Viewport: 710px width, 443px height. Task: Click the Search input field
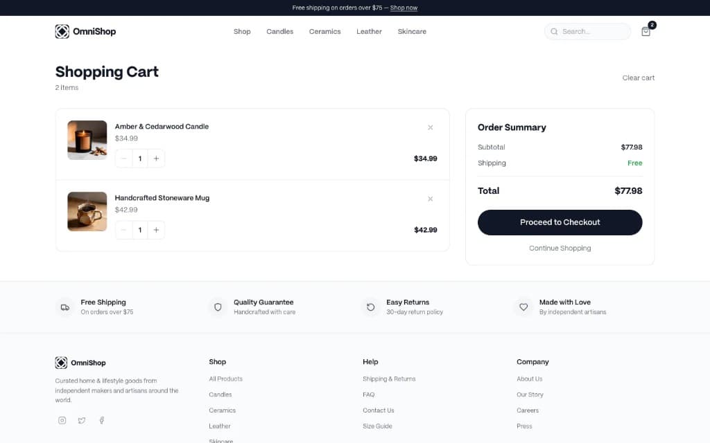pyautogui.click(x=587, y=32)
